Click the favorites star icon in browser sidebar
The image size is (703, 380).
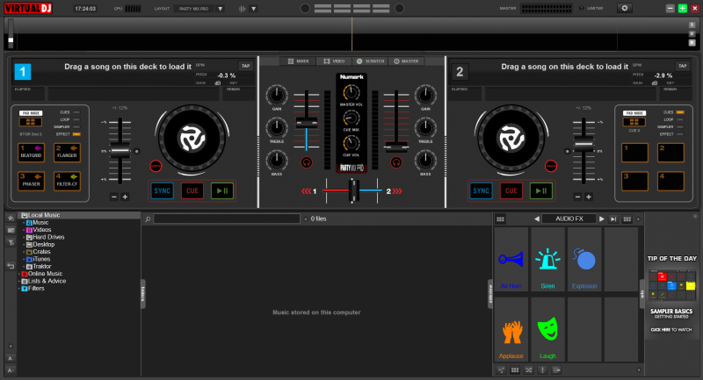(x=10, y=217)
